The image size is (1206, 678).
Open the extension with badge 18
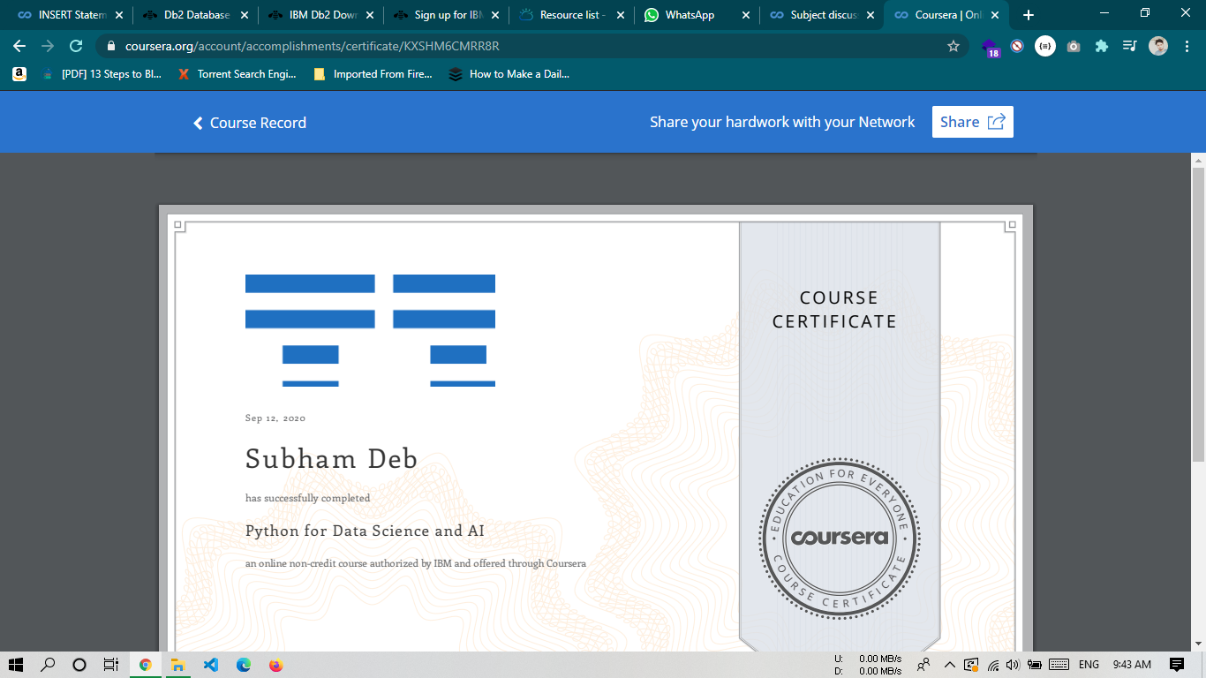click(x=990, y=47)
